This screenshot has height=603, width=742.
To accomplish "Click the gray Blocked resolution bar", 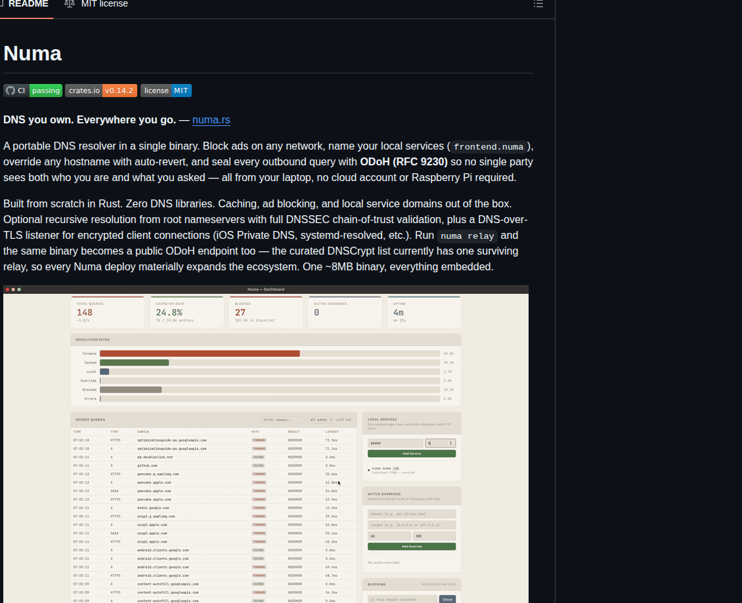I will [131, 390].
